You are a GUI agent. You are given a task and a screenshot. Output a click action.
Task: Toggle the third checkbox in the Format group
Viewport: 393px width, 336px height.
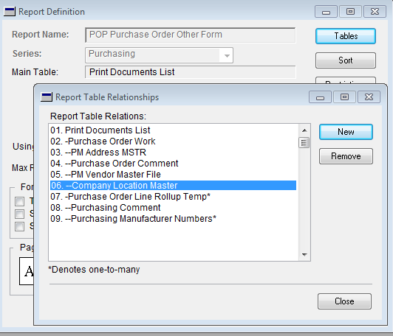click(19, 227)
